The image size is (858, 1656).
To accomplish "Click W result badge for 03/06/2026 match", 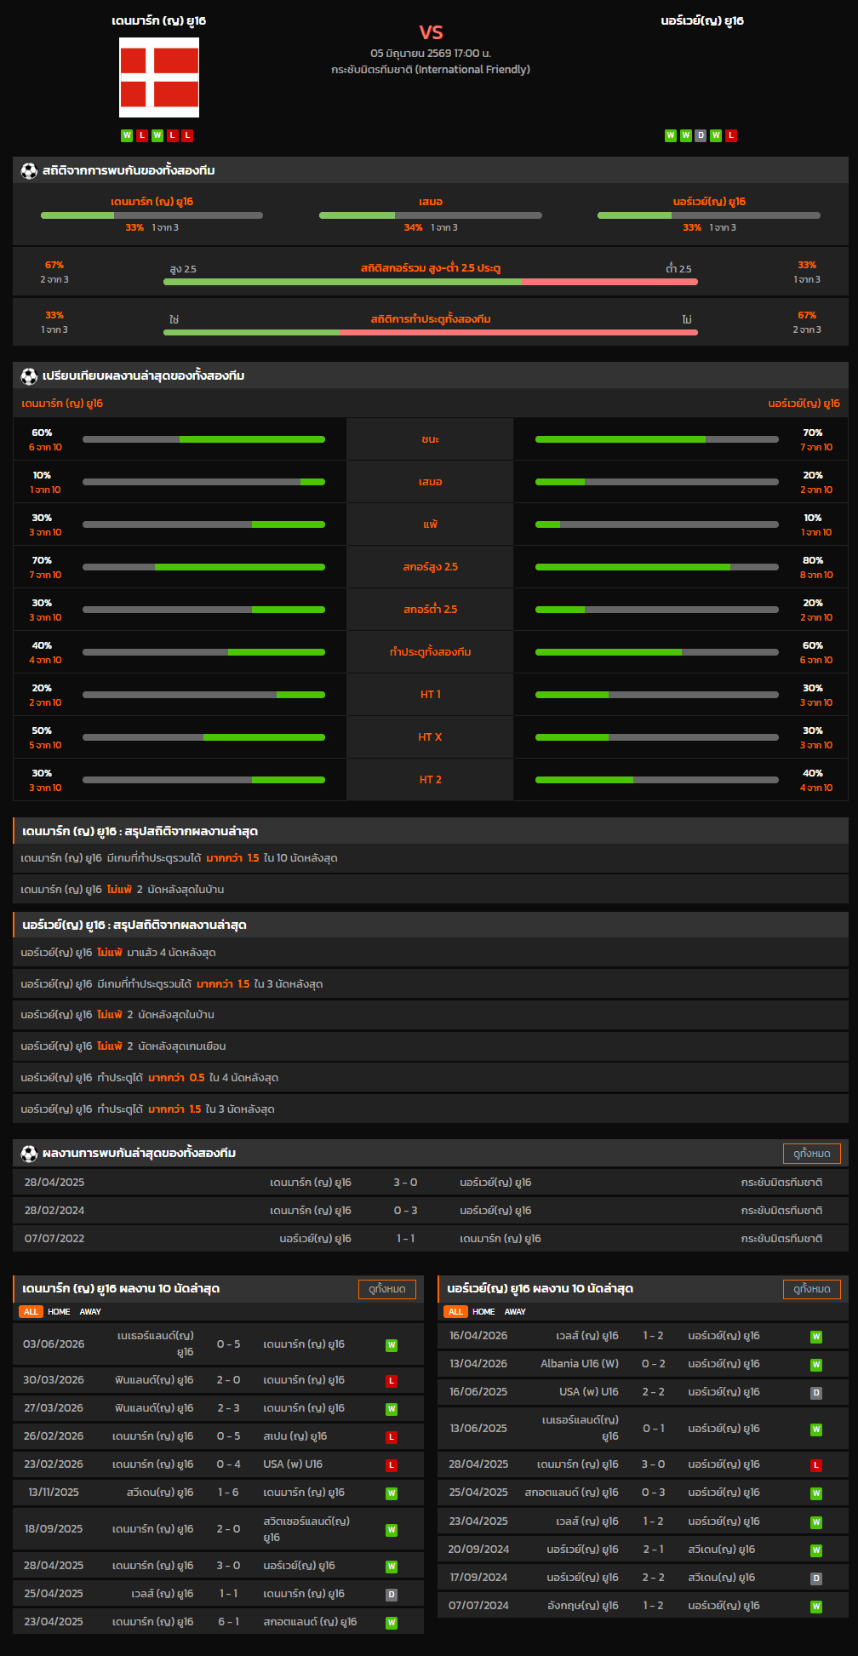I will [x=392, y=1345].
